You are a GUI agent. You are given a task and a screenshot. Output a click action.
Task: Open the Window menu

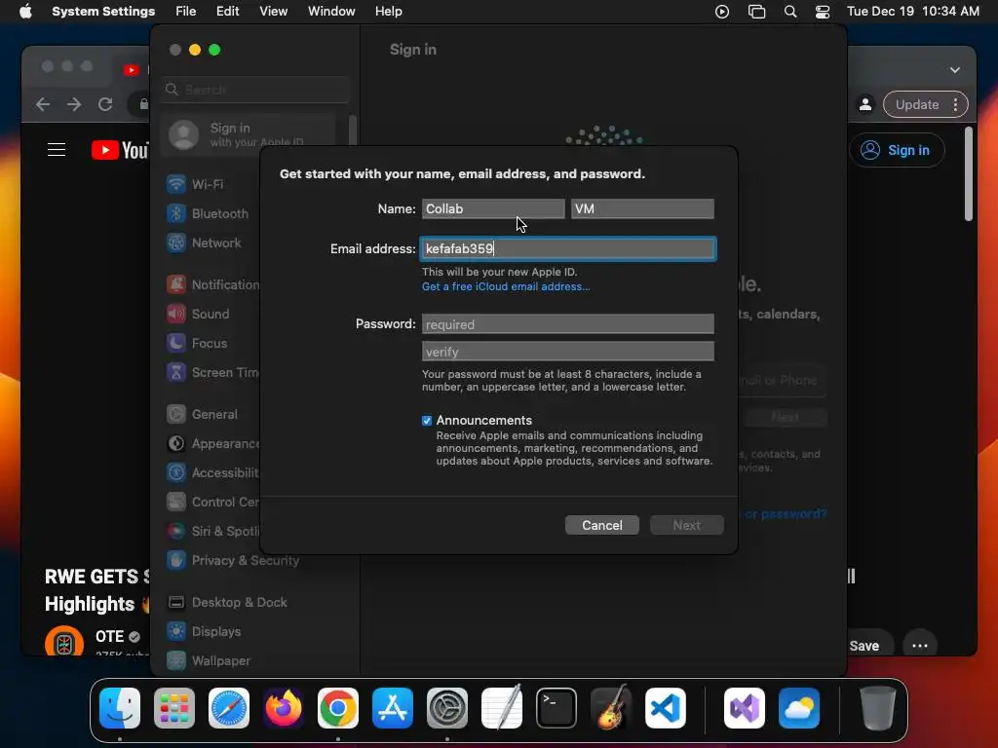pyautogui.click(x=331, y=12)
